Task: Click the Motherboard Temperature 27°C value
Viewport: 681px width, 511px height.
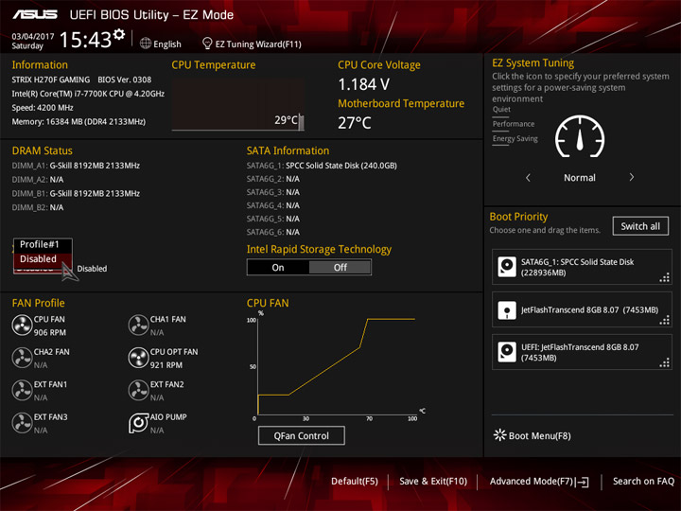Action: (355, 123)
